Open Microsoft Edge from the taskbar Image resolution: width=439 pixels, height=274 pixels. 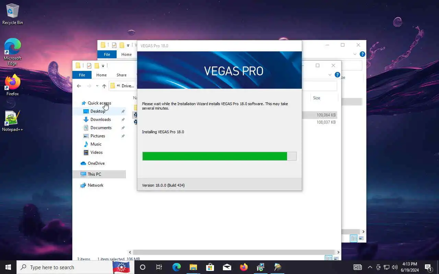tap(177, 267)
